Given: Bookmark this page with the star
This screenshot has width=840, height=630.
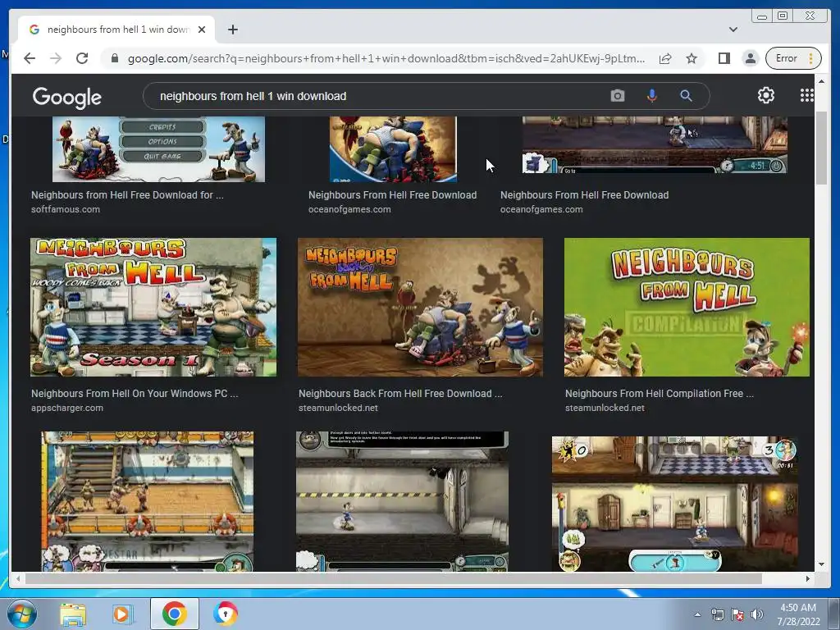Looking at the screenshot, I should [692, 58].
